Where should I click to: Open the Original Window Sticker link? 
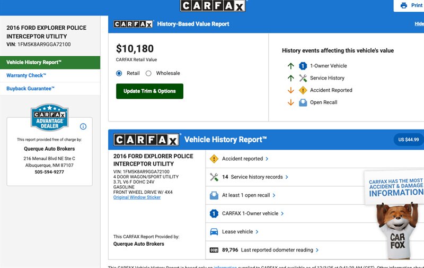point(137,197)
